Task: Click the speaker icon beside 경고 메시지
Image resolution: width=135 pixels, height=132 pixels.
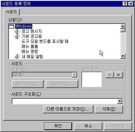Action: pyautogui.click(x=17, y=31)
